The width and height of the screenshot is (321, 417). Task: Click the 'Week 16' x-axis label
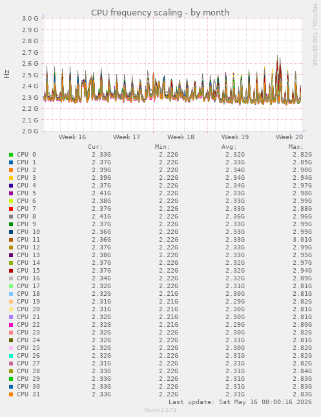pyautogui.click(x=72, y=137)
